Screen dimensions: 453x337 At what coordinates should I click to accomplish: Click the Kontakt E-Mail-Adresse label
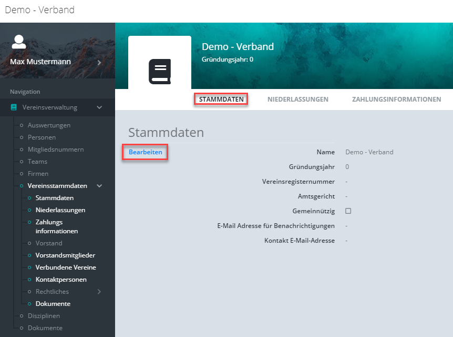(x=300, y=241)
